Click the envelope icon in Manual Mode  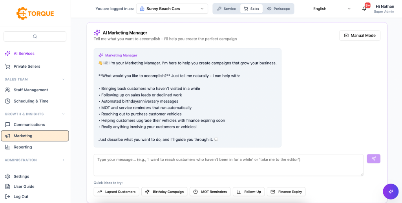tap(346, 36)
